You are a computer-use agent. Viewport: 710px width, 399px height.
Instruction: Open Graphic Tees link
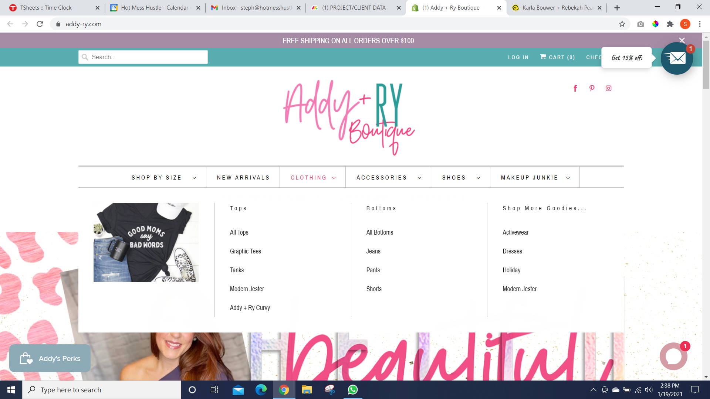coord(245,251)
